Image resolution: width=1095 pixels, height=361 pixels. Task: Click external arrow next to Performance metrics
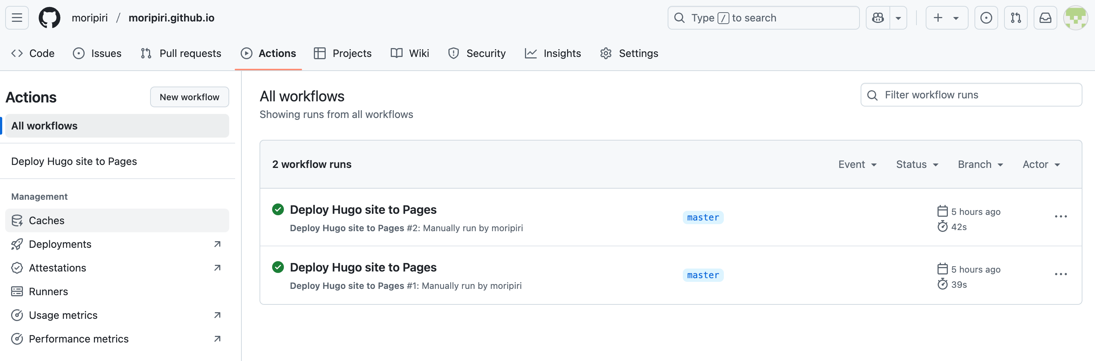pyautogui.click(x=217, y=339)
